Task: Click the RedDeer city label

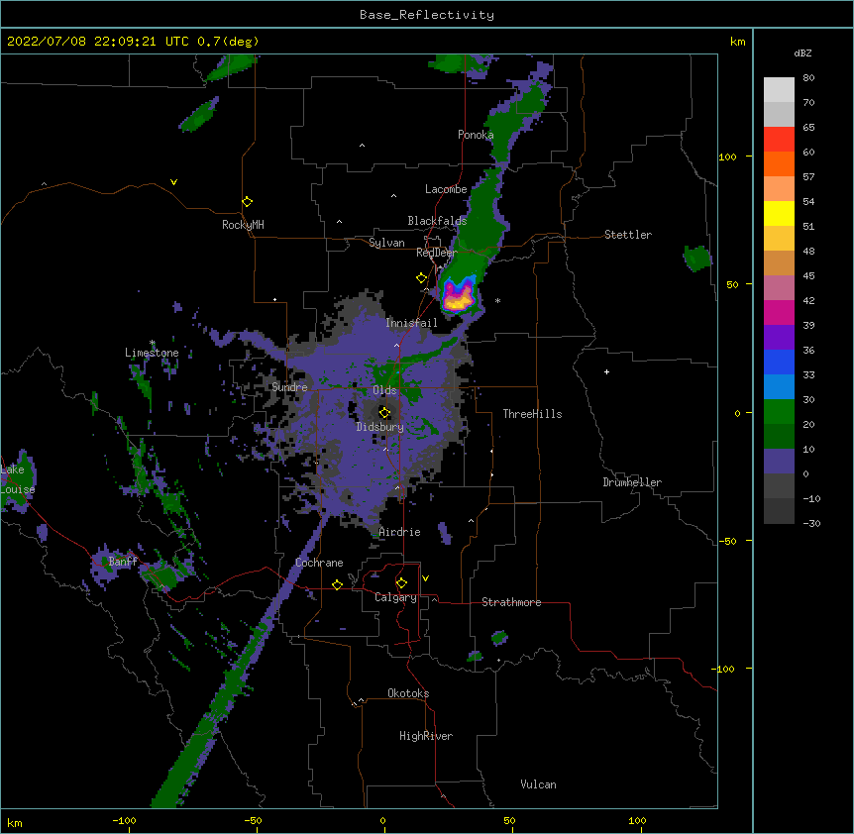Action: coord(436,253)
